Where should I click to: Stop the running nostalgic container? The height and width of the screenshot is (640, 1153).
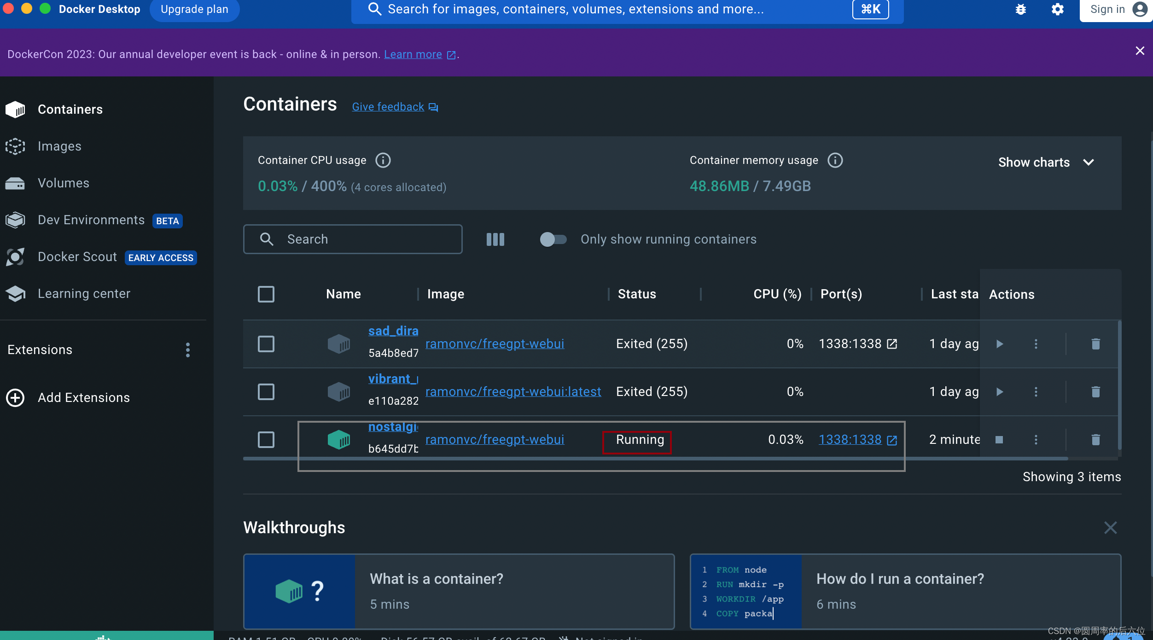(999, 440)
